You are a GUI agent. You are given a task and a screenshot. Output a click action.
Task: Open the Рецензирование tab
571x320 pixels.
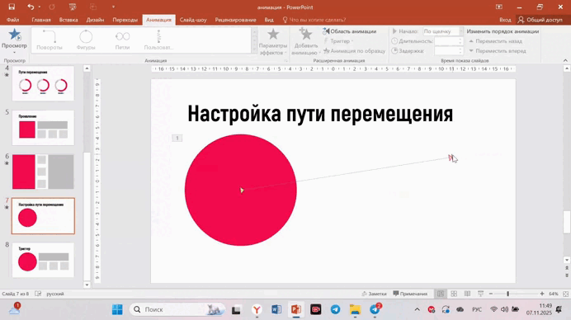click(x=236, y=20)
